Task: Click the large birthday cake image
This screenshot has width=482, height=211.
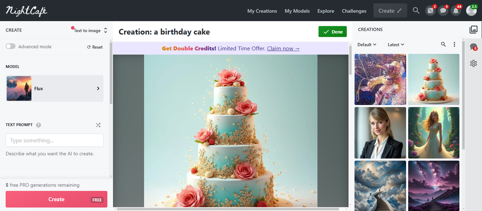Action: [230, 131]
